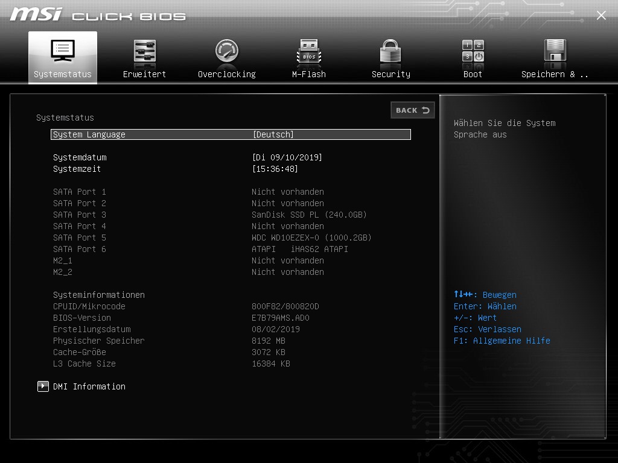Click the WDC WD10EZEX-0 (1000.2GB) entry

tap(311, 238)
